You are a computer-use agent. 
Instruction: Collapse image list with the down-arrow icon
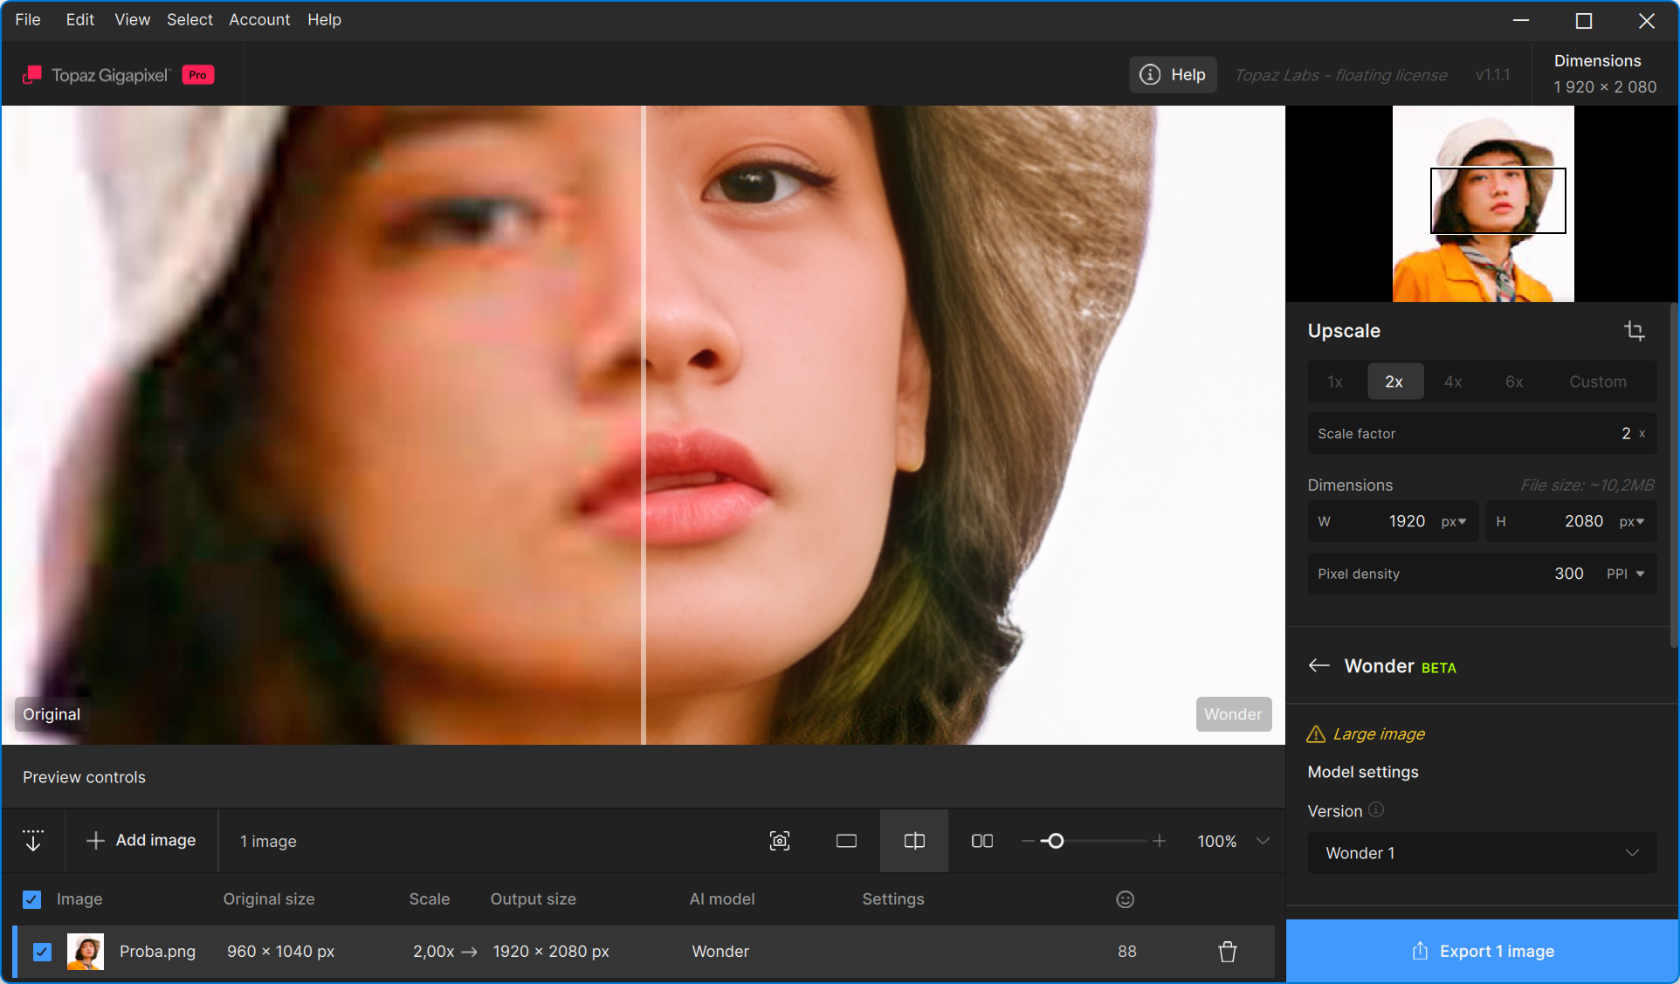click(33, 841)
